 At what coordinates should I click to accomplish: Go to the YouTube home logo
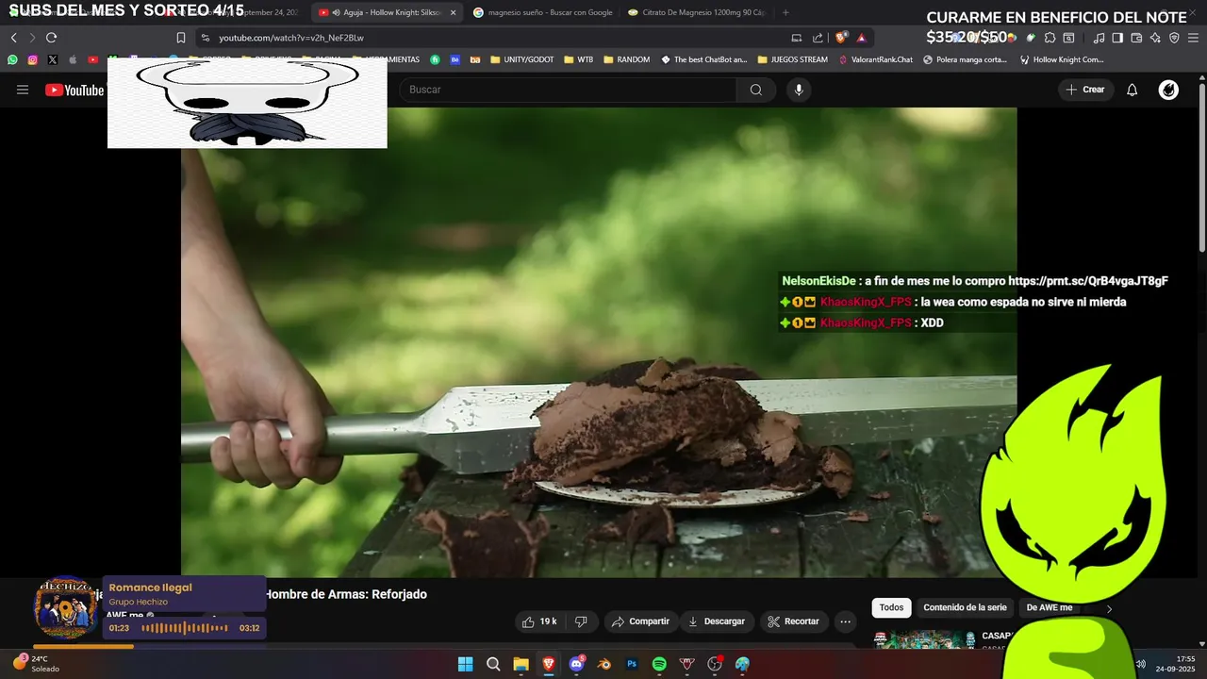pos(74,90)
